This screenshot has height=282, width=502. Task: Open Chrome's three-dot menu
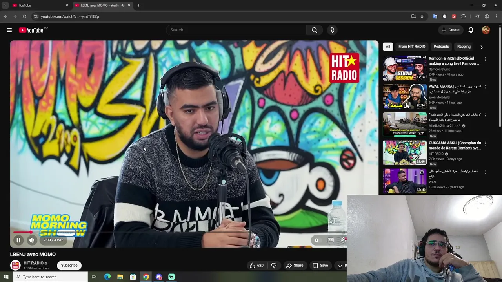coord(496,16)
